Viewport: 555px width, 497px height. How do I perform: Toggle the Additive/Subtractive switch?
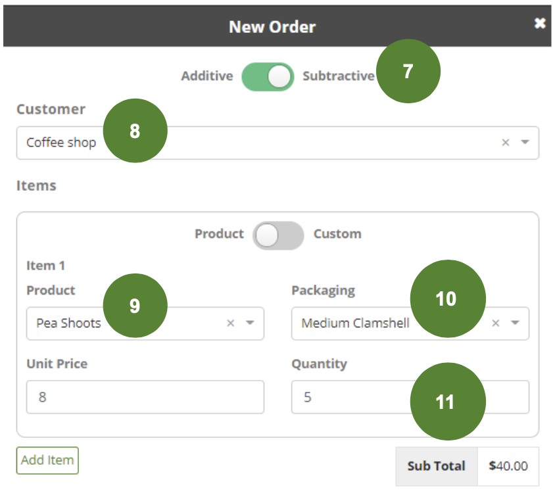click(x=268, y=77)
